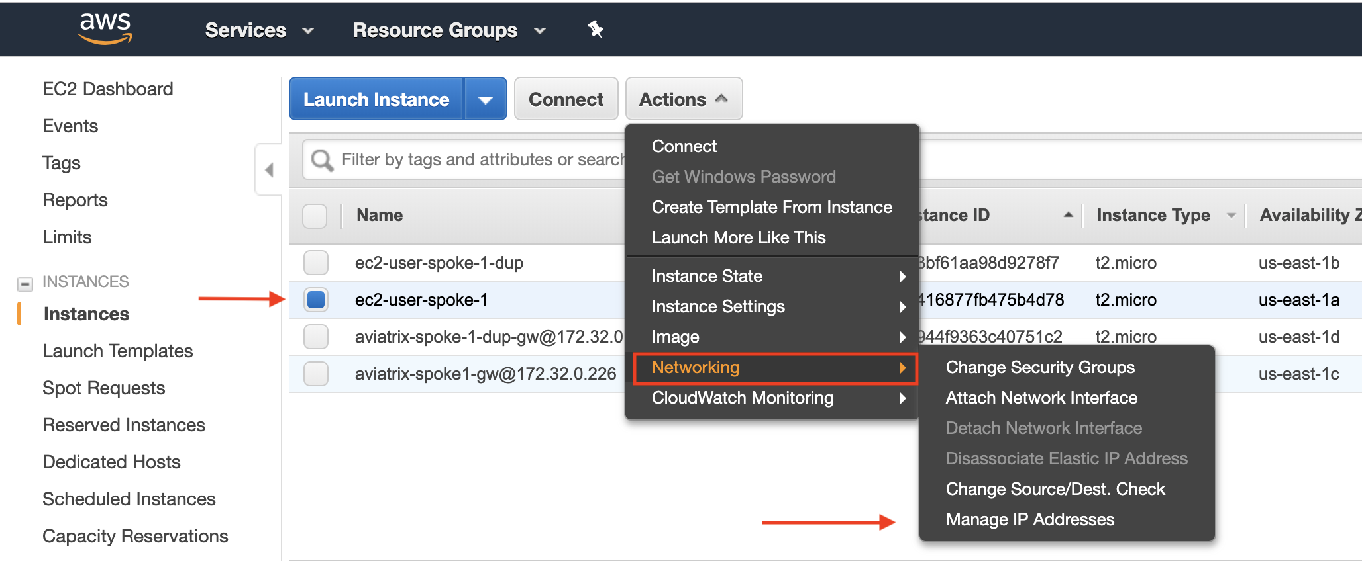Viewport: 1362px width, 561px height.
Task: Toggle the select-all checkbox in table header
Action: coord(315,216)
